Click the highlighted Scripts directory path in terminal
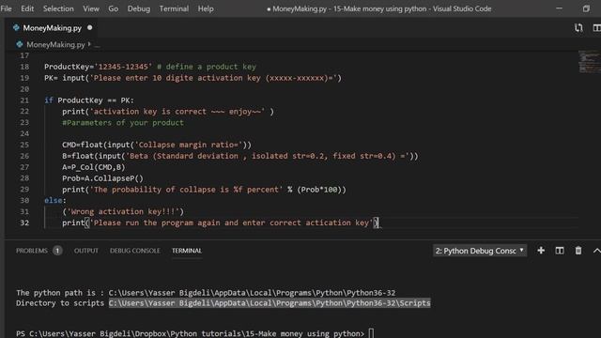The height and width of the screenshot is (338, 601). [270, 303]
